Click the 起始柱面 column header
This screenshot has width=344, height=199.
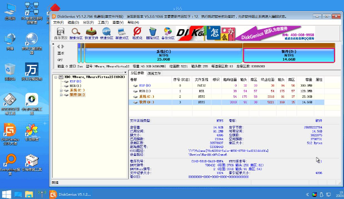click(230, 79)
